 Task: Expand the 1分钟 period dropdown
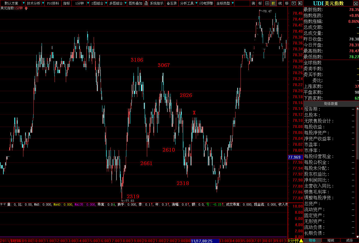coord(88,3)
